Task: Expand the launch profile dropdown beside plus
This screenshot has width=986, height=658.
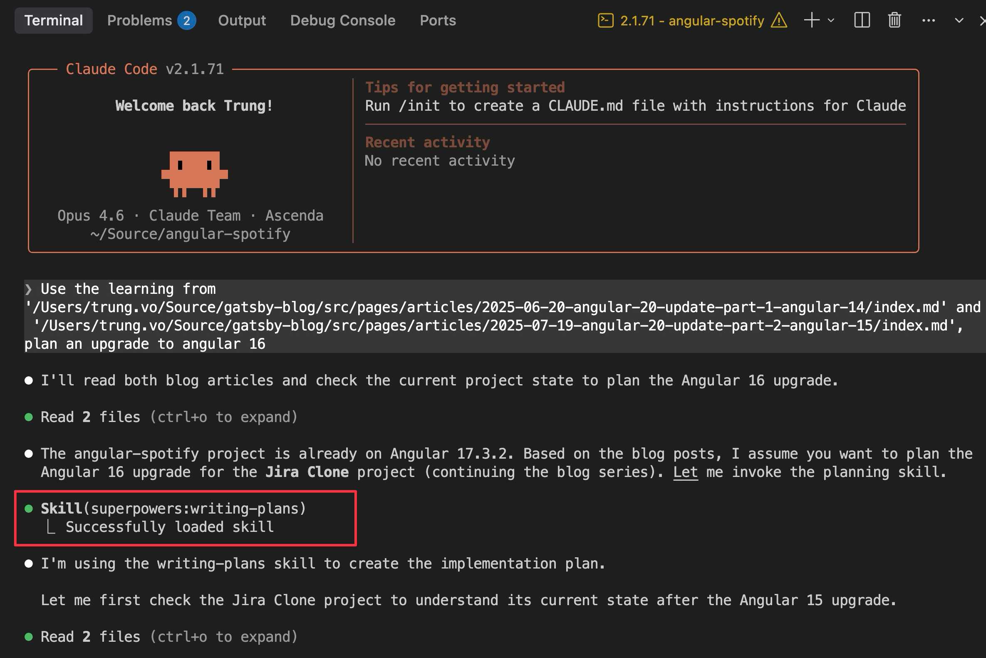Action: tap(831, 20)
